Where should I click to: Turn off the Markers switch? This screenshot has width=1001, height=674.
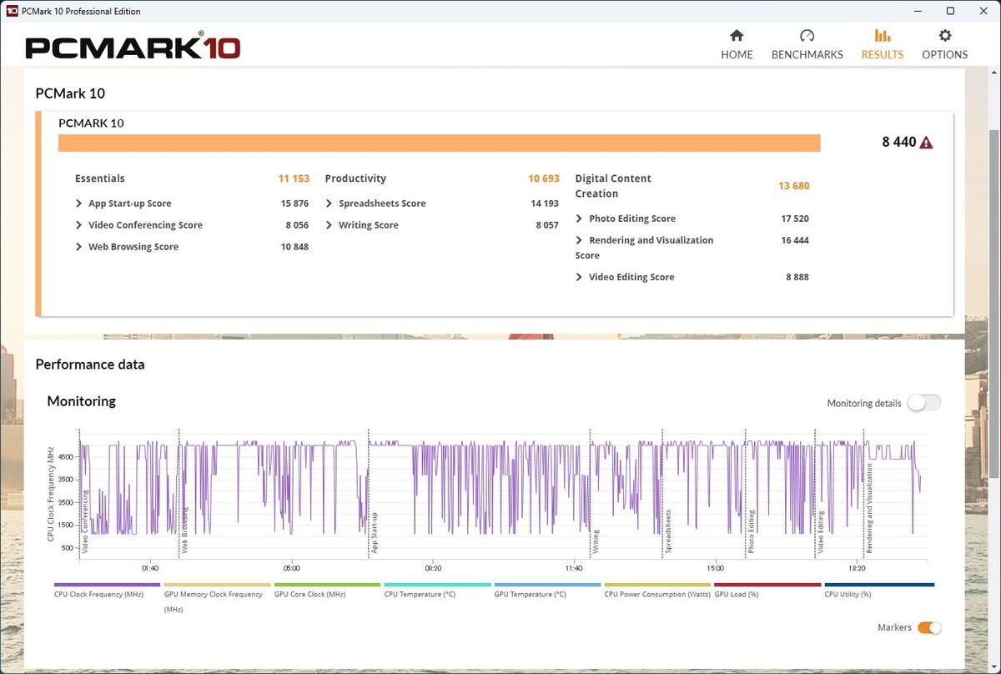click(x=929, y=627)
